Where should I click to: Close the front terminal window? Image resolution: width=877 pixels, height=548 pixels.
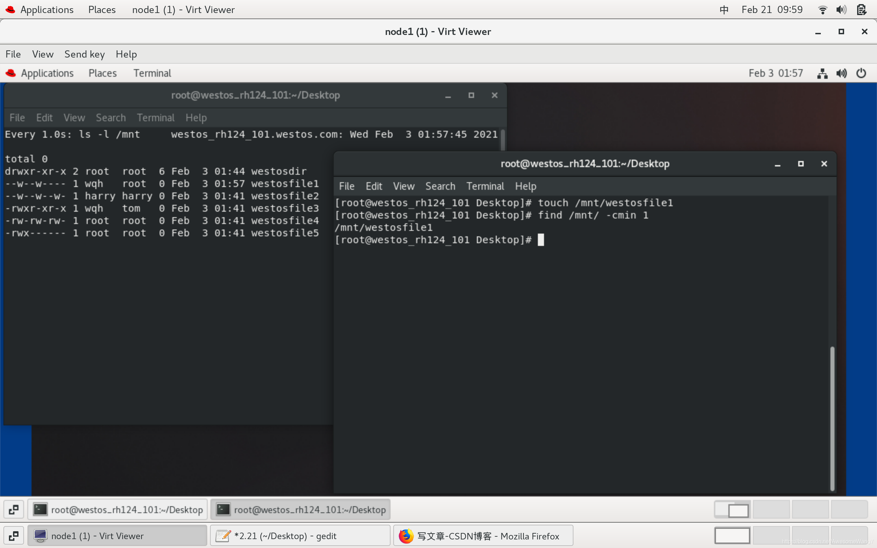point(824,164)
